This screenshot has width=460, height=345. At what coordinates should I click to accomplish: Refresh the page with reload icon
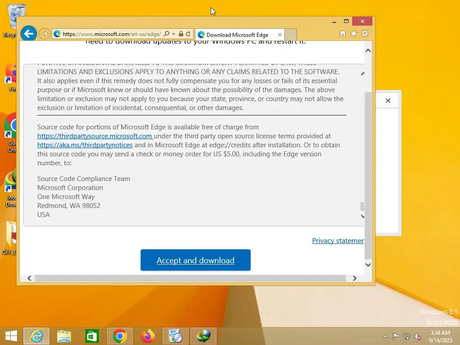tap(188, 34)
